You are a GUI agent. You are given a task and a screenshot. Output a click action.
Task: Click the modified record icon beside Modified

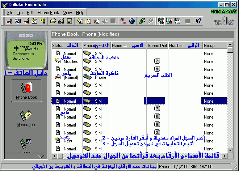click(58, 61)
